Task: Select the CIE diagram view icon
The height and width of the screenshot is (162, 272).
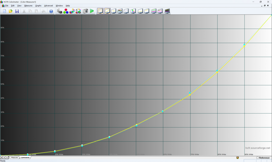Action: point(133,11)
